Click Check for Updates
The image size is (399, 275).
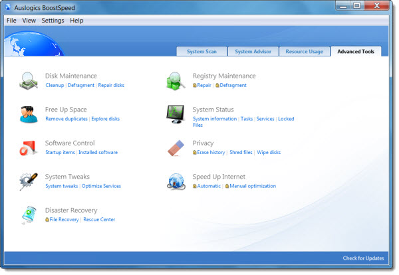(x=363, y=258)
